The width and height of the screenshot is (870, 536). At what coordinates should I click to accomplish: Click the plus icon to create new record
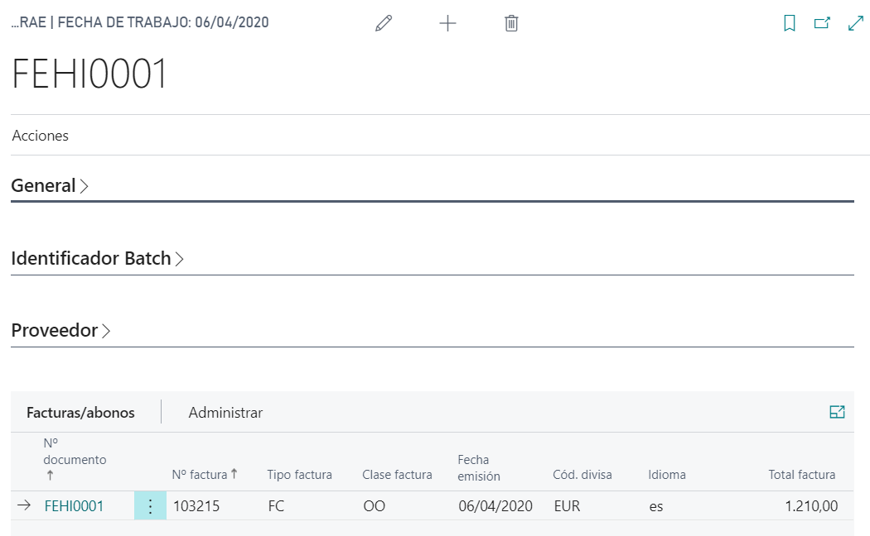(447, 22)
